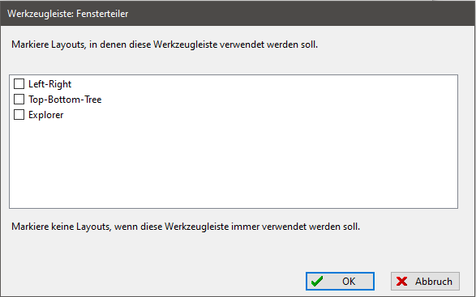Click the Werkzeugleiste: Fensterteiler title bar

[238, 13]
